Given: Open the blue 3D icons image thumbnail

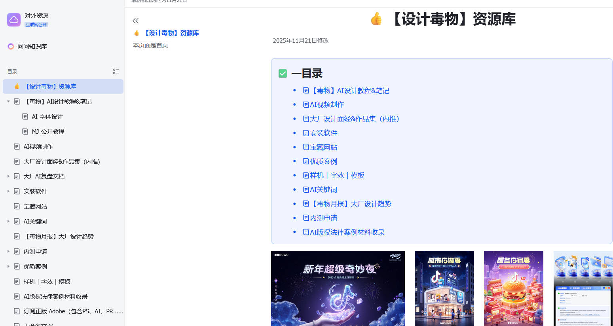Looking at the screenshot, I should coord(583,288).
